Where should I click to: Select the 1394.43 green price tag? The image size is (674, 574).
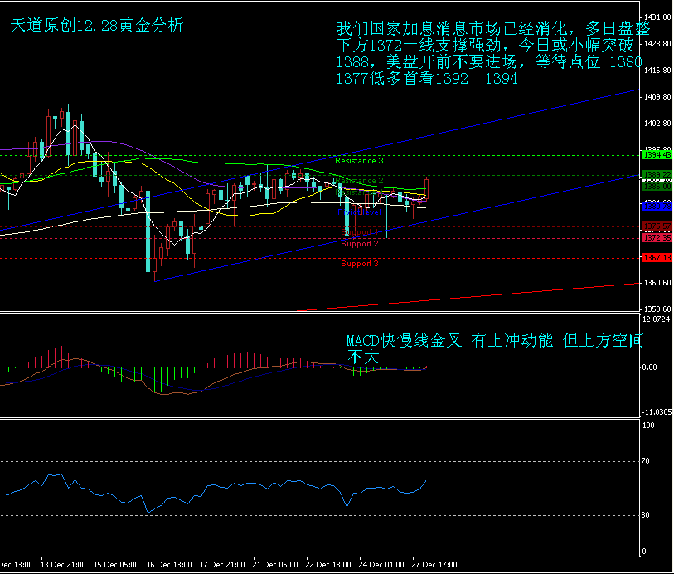click(x=656, y=154)
